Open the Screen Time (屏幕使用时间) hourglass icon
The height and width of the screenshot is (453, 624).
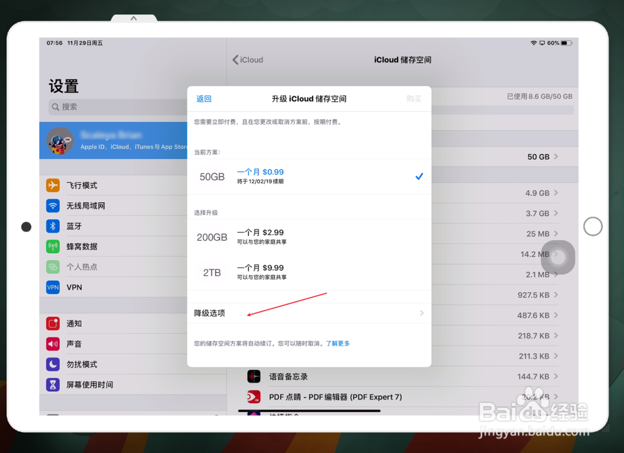pyautogui.click(x=53, y=384)
